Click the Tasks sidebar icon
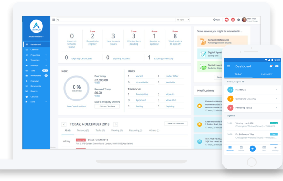283x181 pixels. 27,71
